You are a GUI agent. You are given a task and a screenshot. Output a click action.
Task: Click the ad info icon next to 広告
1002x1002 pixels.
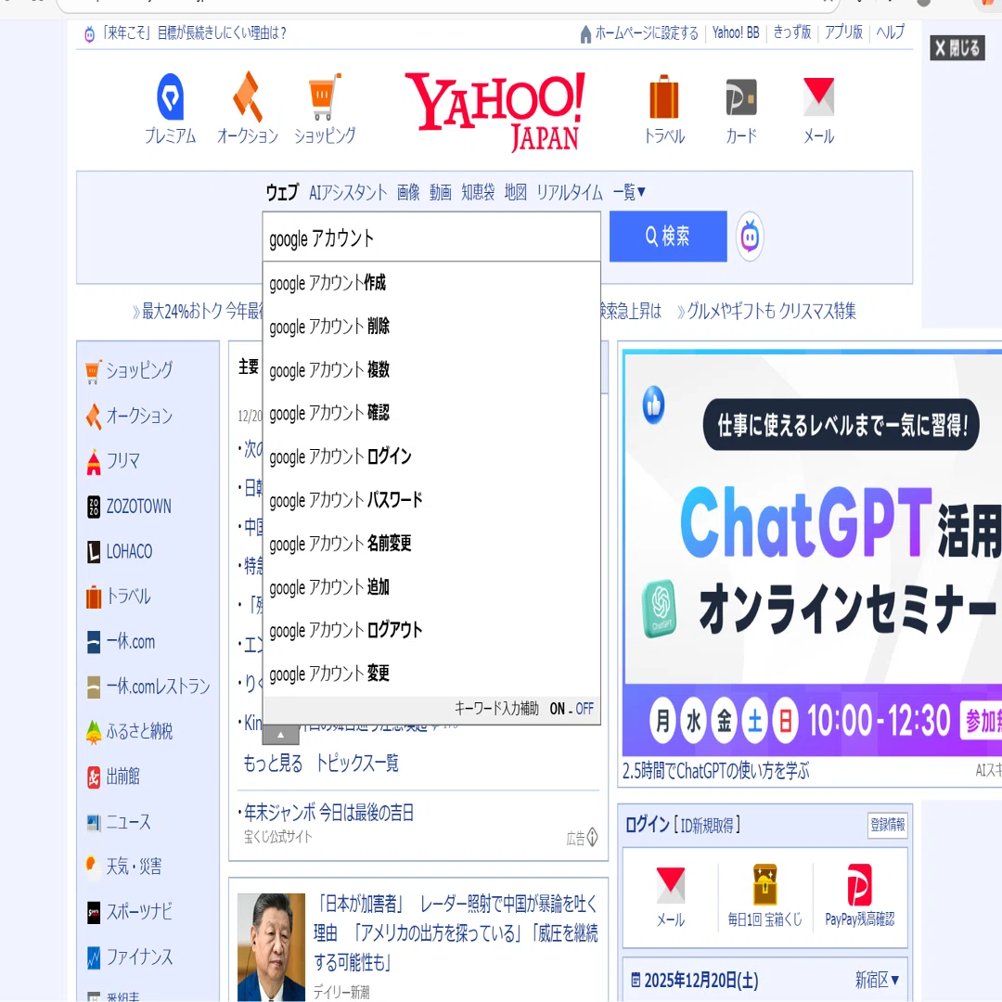592,837
